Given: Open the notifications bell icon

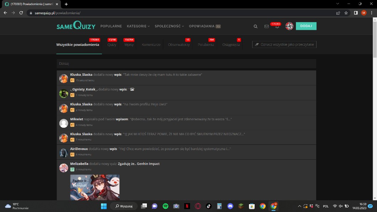Looking at the screenshot, I should [x=277, y=27].
